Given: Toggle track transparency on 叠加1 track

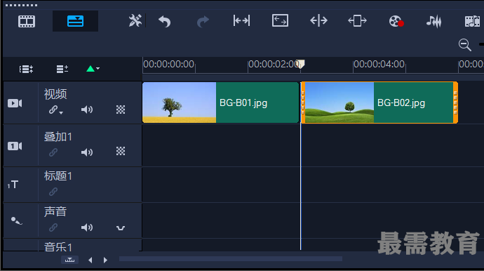Looking at the screenshot, I should point(121,151).
